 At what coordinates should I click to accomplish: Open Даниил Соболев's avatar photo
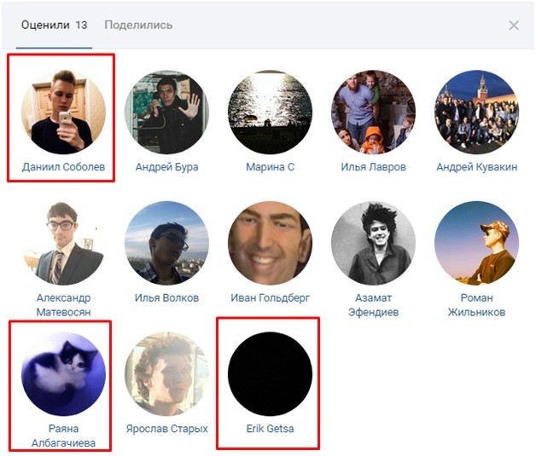pos(63,112)
